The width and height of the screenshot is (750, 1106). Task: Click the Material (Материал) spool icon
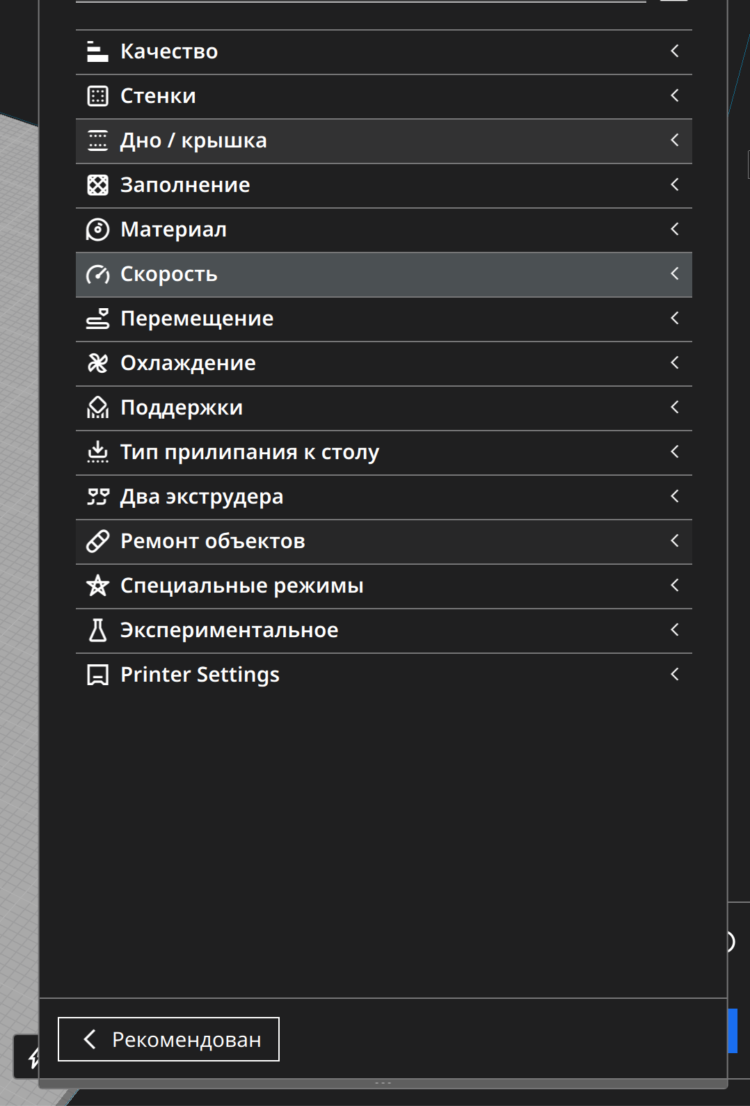point(97,230)
